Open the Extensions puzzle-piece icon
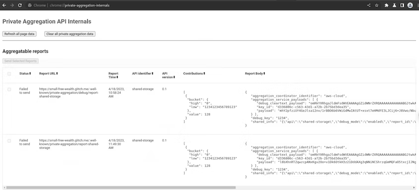Screen dimensions: 419x192 (386, 5)
